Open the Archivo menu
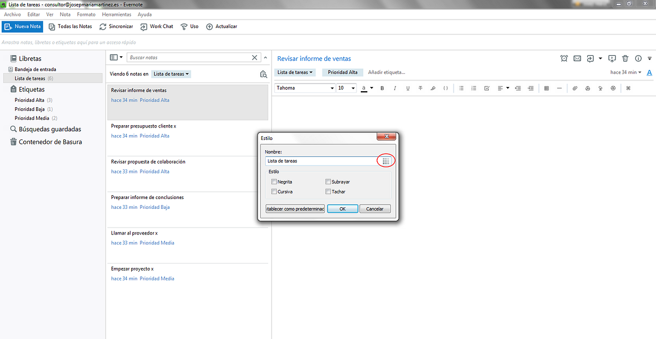The height and width of the screenshot is (339, 656). [x=13, y=14]
